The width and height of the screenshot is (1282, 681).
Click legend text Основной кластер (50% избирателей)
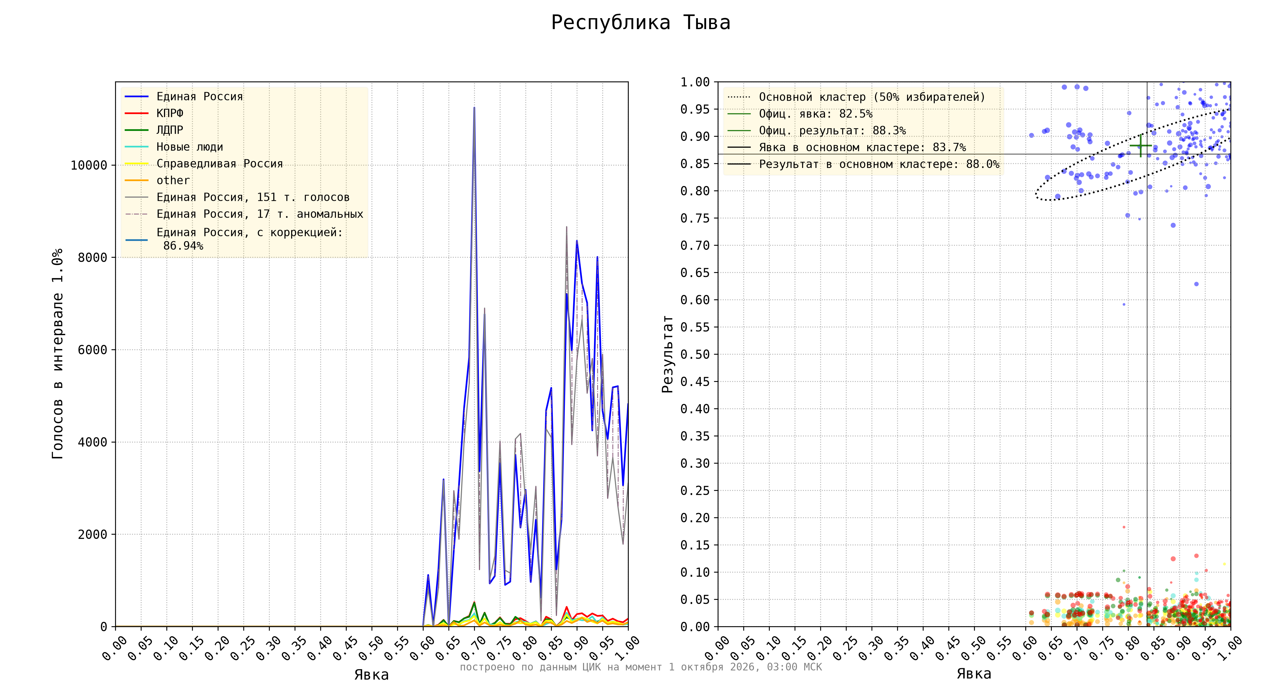pos(872,97)
